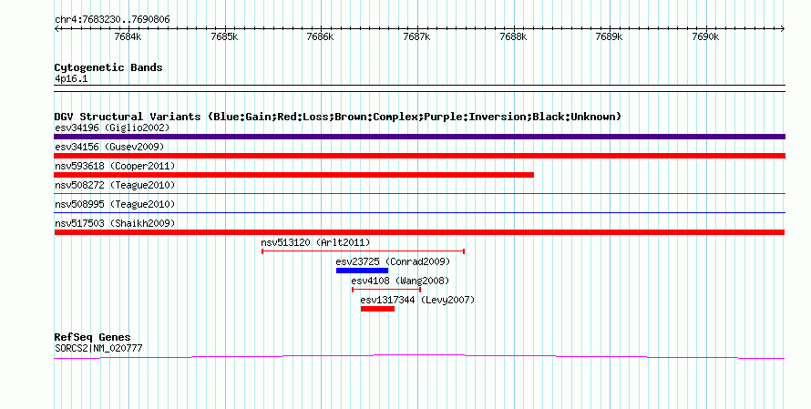Select thin red line under nsv508272
The image size is (811, 409).
[419, 193]
